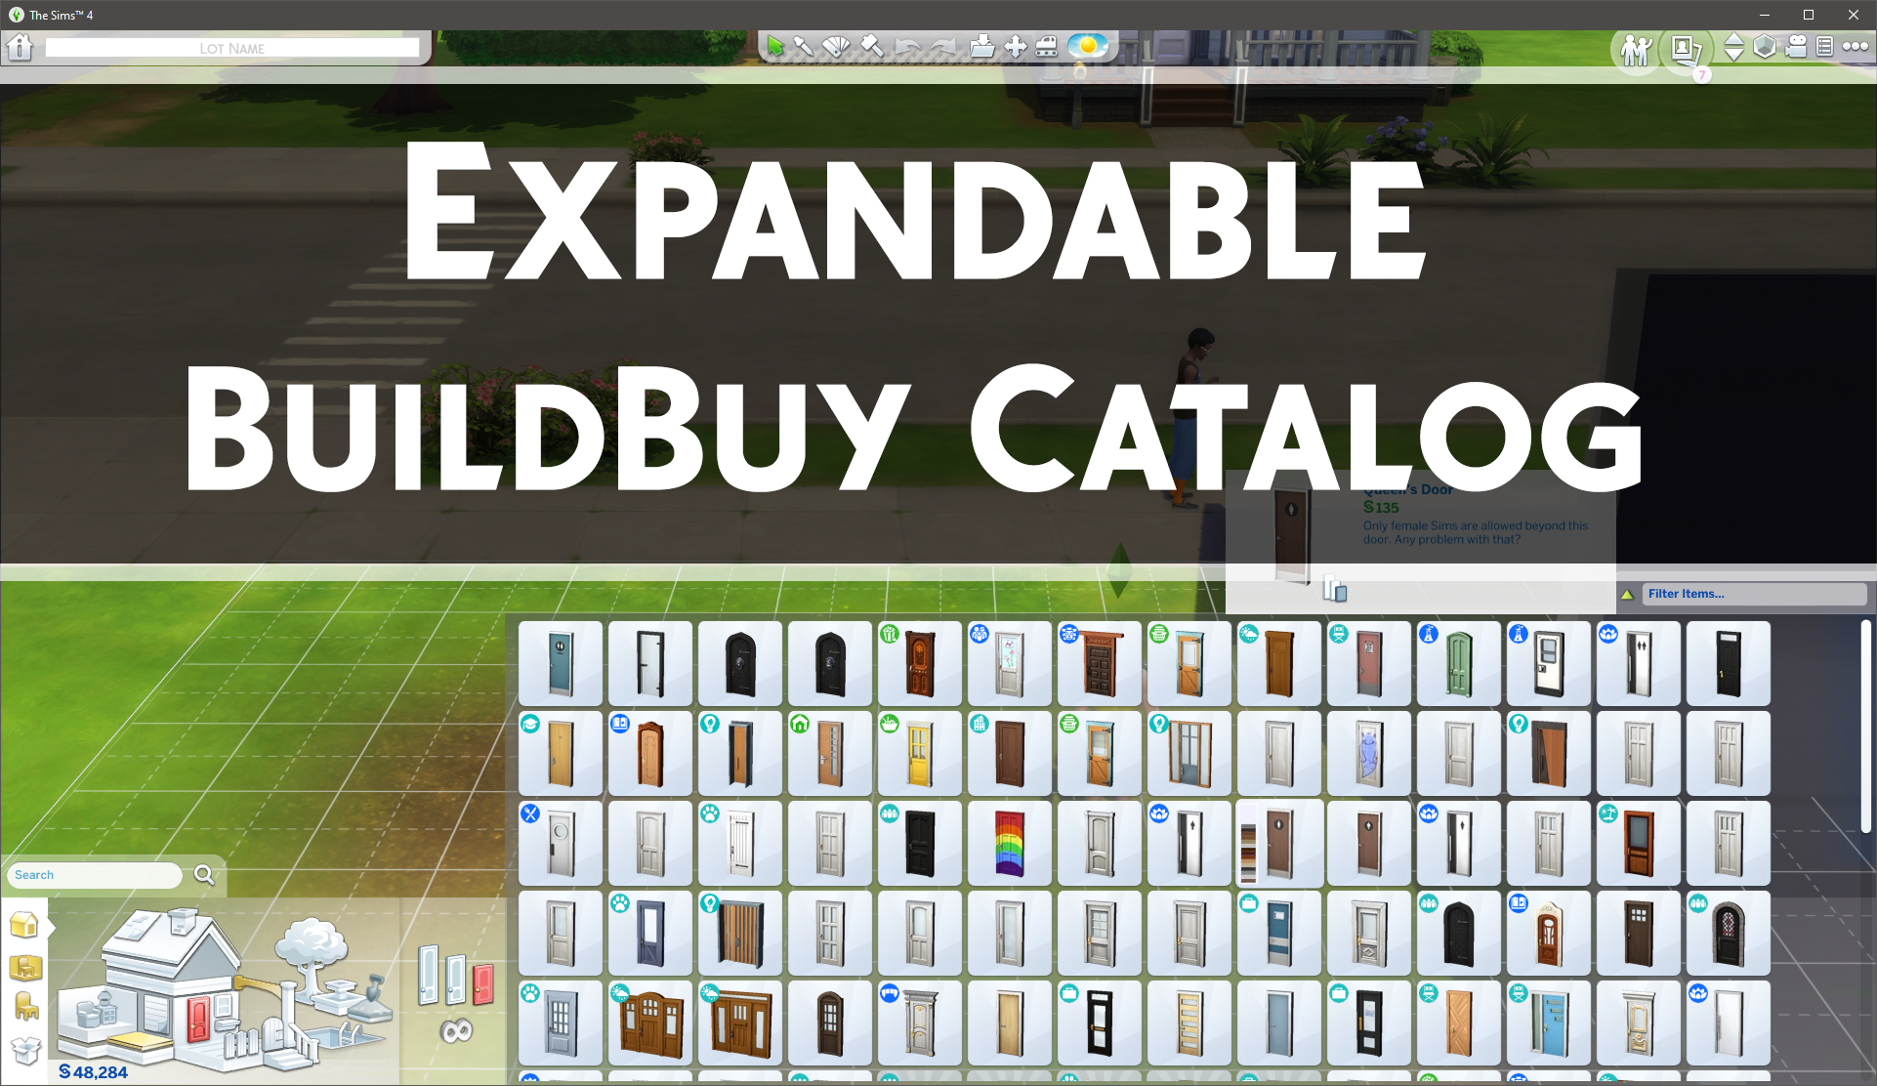Toggle the wall height visibility icon

tap(1761, 49)
